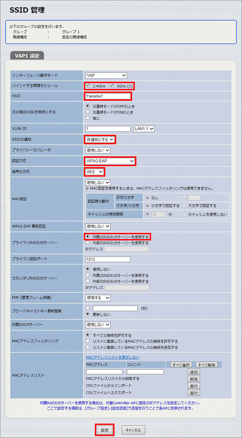
Task: Select 災害時モードがONのとき radio option
Action: 88,112
